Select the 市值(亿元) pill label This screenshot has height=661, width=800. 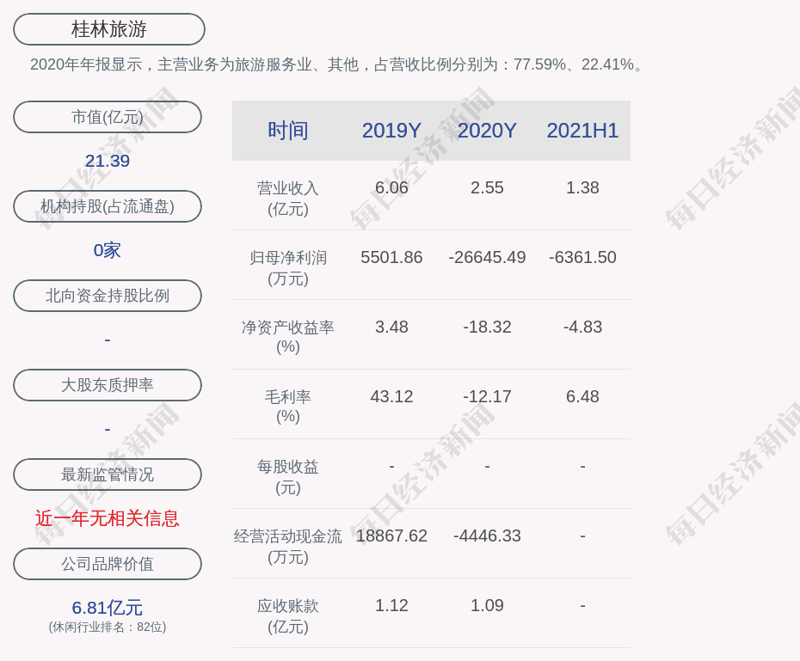tap(108, 117)
